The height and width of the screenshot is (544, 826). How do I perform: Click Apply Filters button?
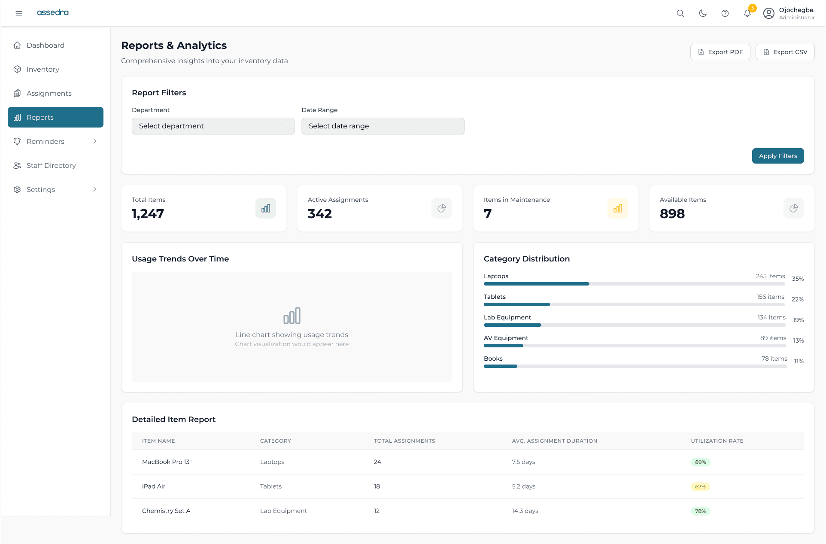778,156
